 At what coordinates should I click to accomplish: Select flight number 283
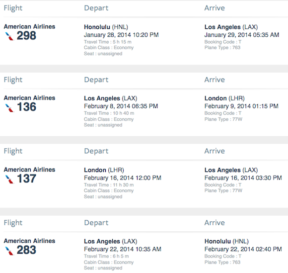pyautogui.click(x=26, y=250)
